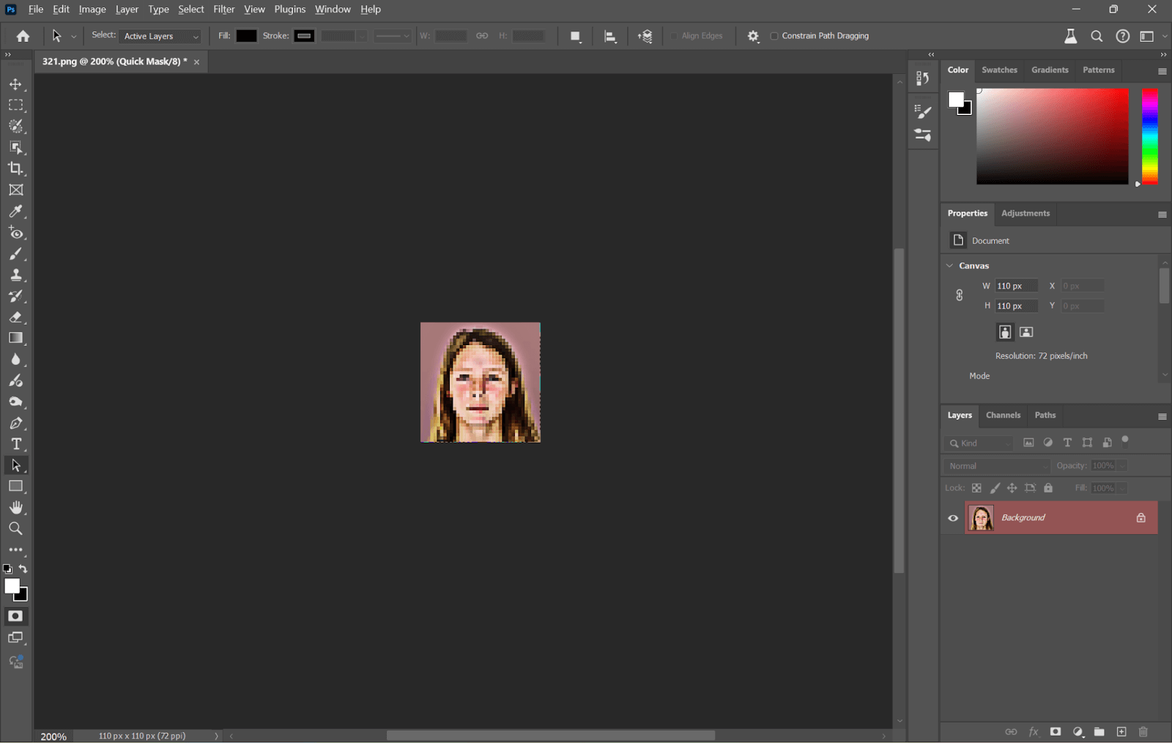
Task: Select the Clone Stamp tool
Action: [x=15, y=275]
